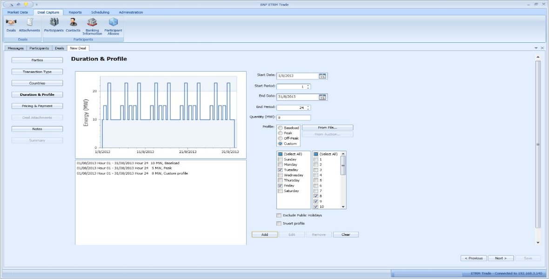The width and height of the screenshot is (549, 279).
Task: Open the Messages document tab
Action: click(x=15, y=48)
